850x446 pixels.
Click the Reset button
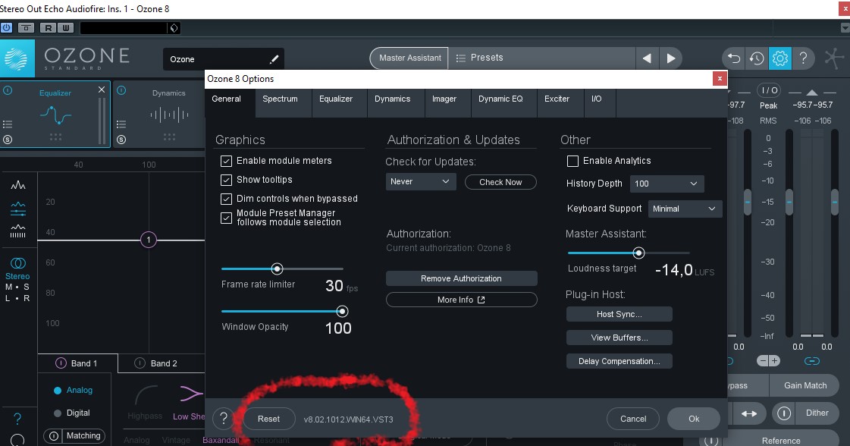[x=268, y=419]
